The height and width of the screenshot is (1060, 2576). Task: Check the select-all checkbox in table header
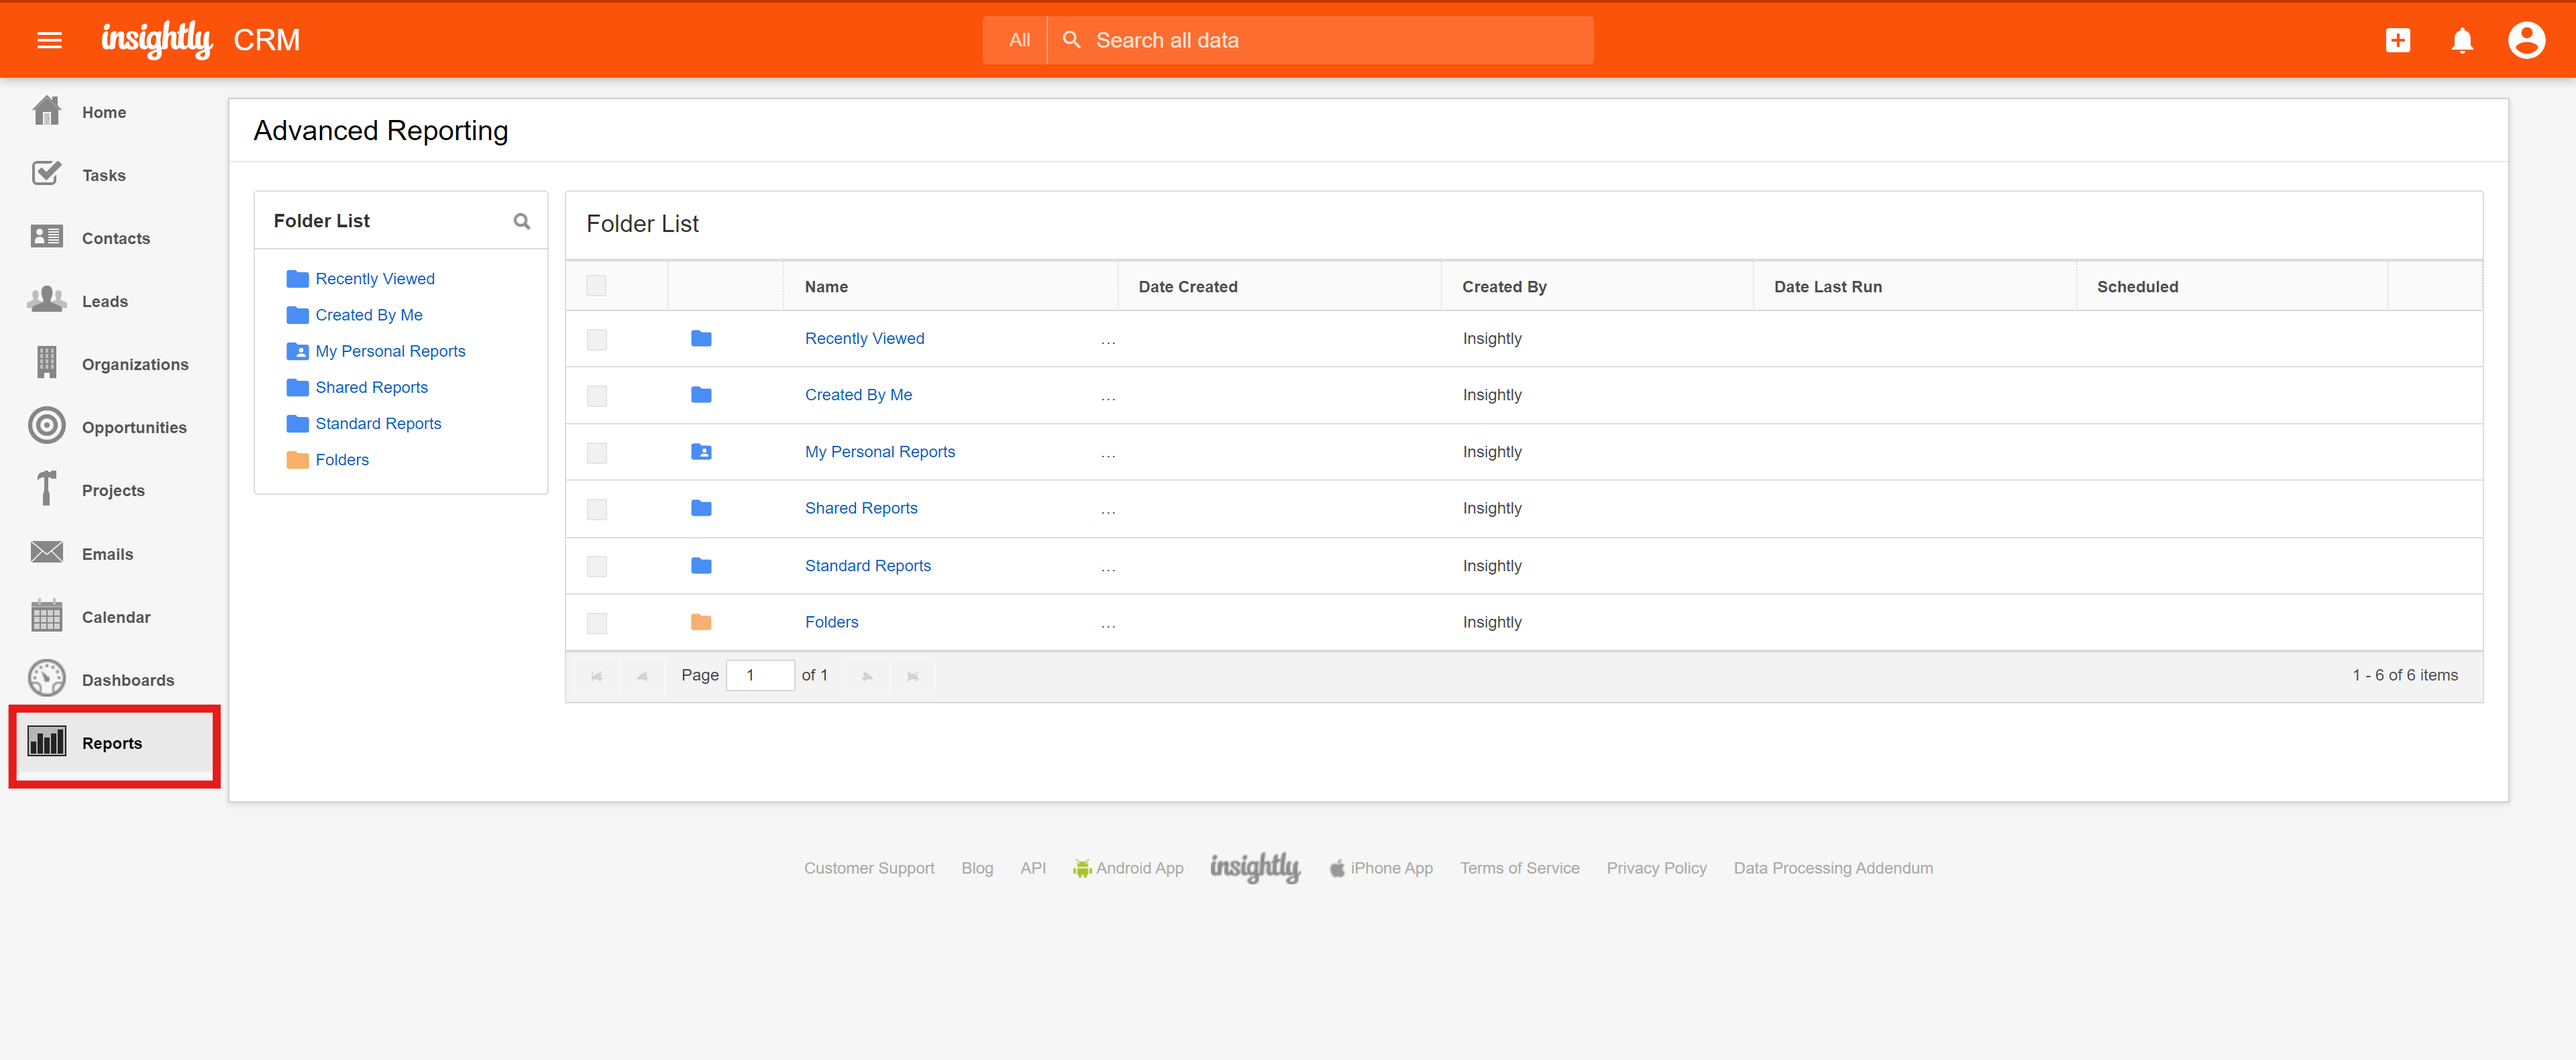[x=596, y=286]
